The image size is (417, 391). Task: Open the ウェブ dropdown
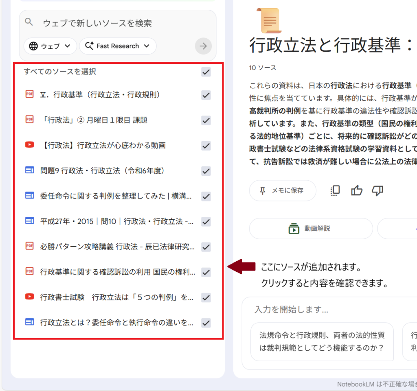[x=50, y=46]
